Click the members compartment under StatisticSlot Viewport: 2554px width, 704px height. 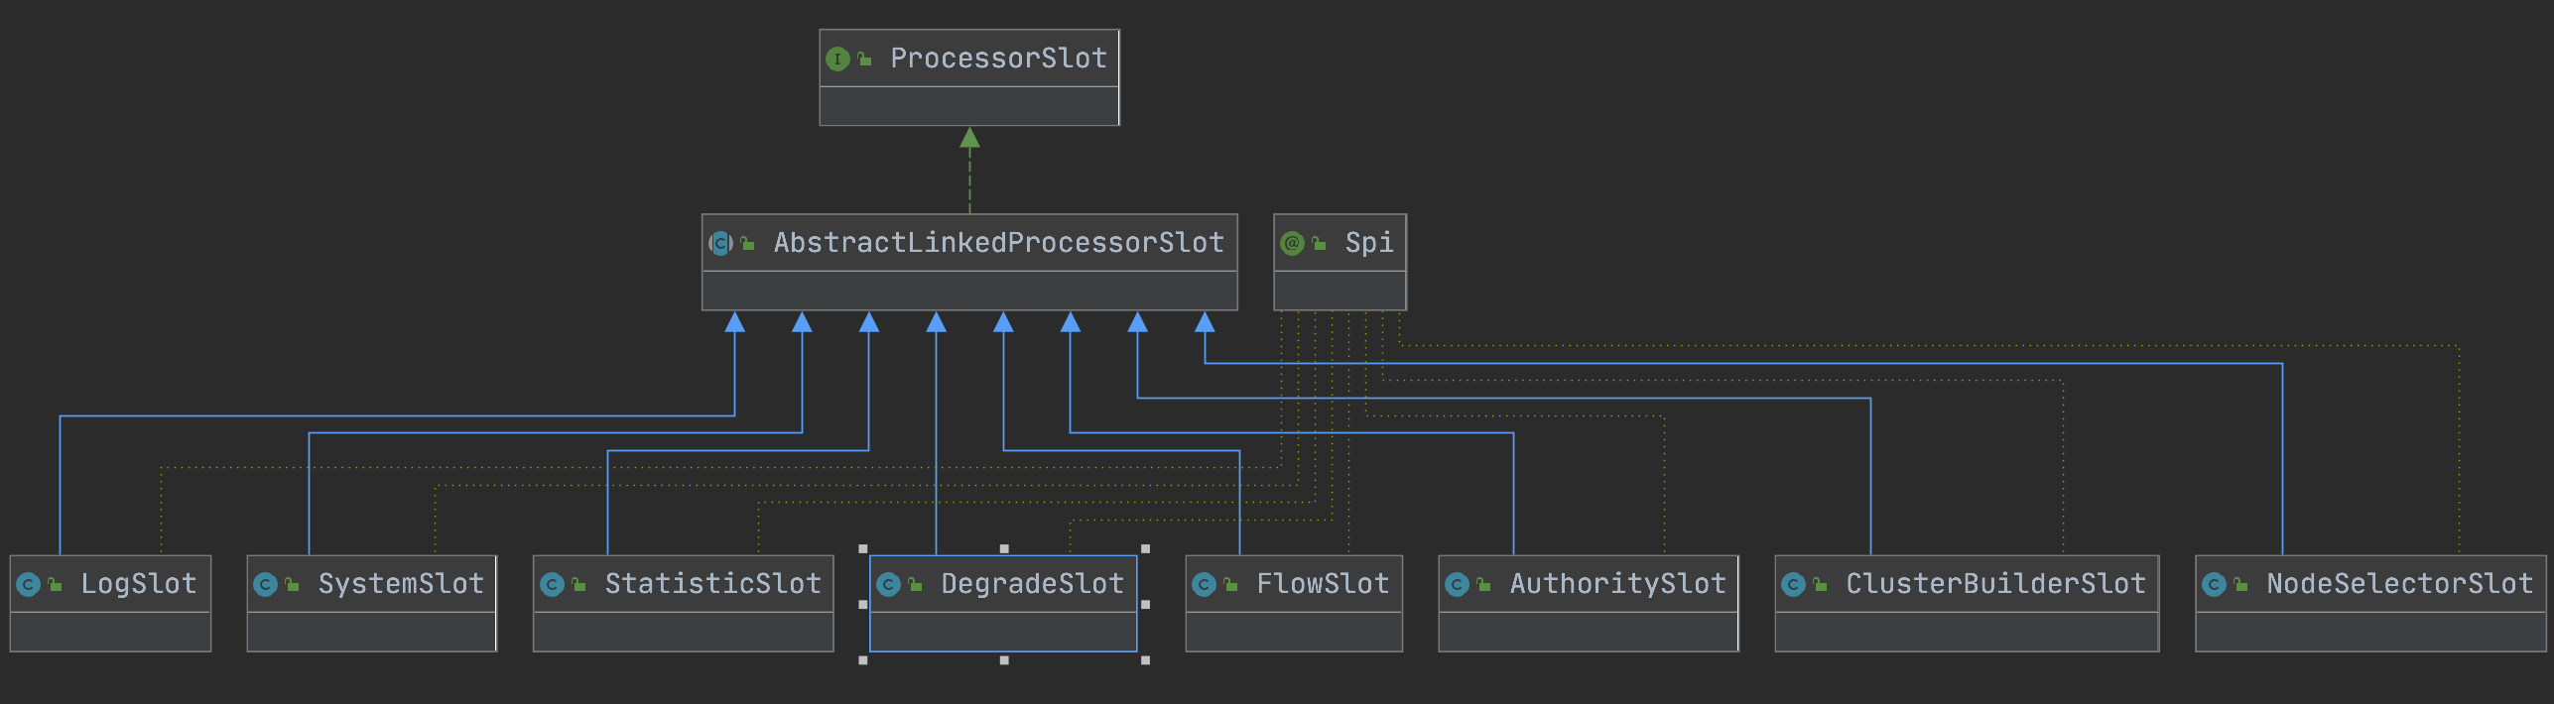click(683, 632)
